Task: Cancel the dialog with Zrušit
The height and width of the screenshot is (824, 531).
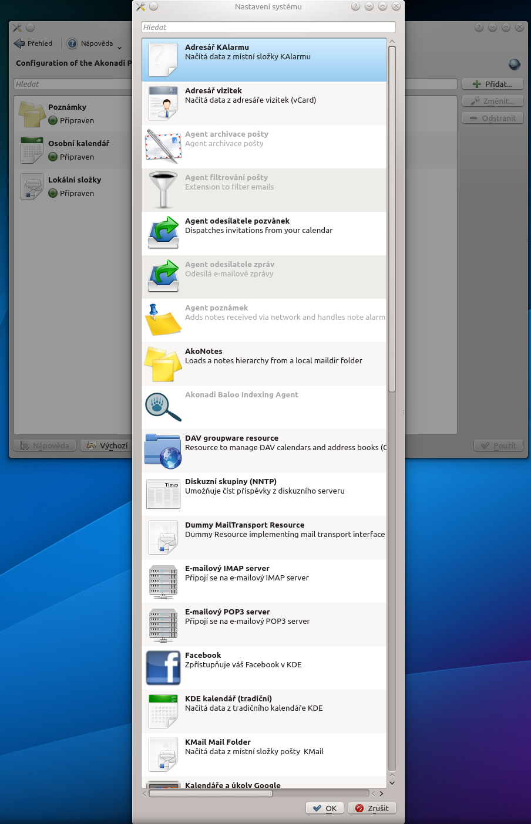Action: pyautogui.click(x=372, y=808)
